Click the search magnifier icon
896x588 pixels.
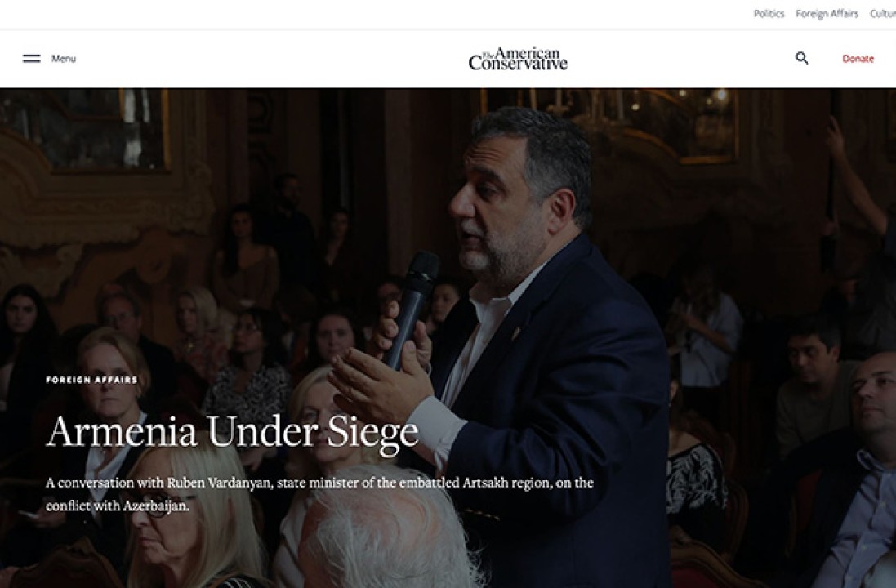[802, 58]
